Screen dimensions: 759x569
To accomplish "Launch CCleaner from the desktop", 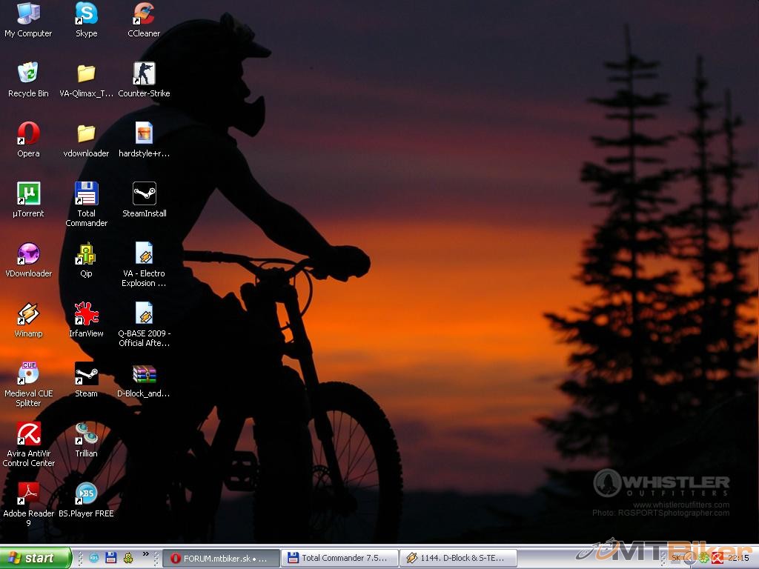I will click(x=144, y=13).
